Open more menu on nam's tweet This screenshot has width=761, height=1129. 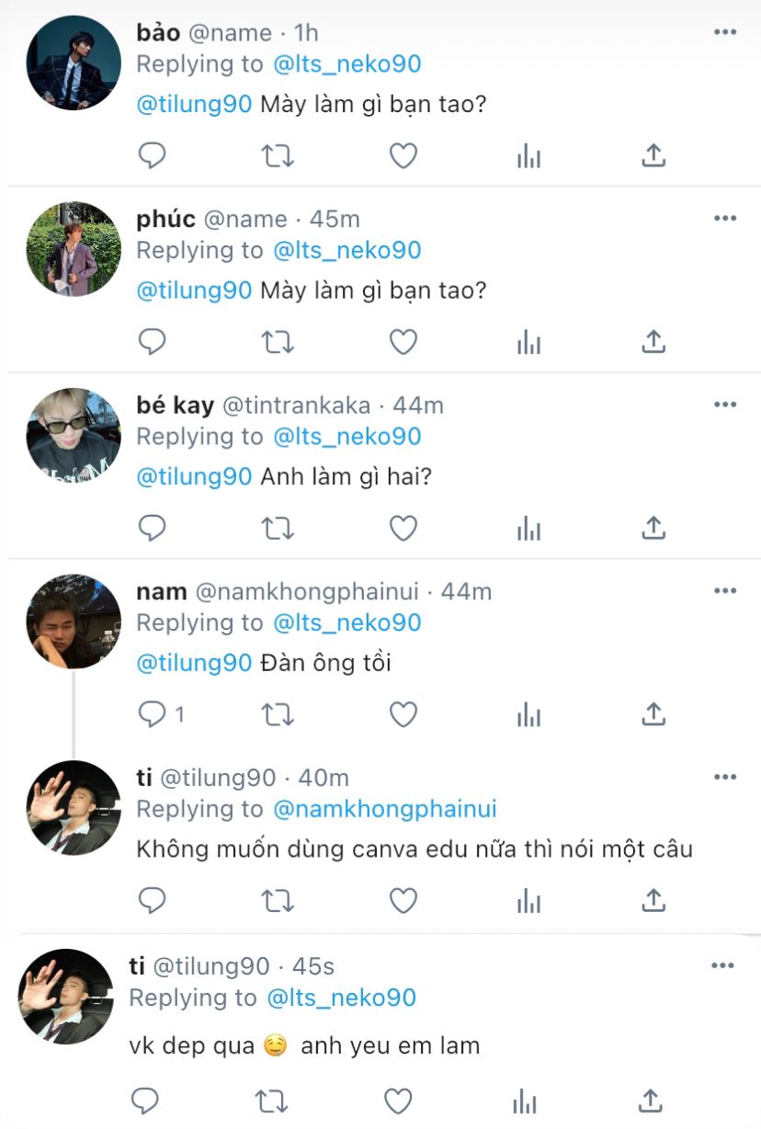(725, 591)
